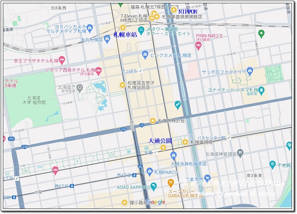Click the route 36 road shield
This screenshot has height=214, width=297.
[140, 167]
